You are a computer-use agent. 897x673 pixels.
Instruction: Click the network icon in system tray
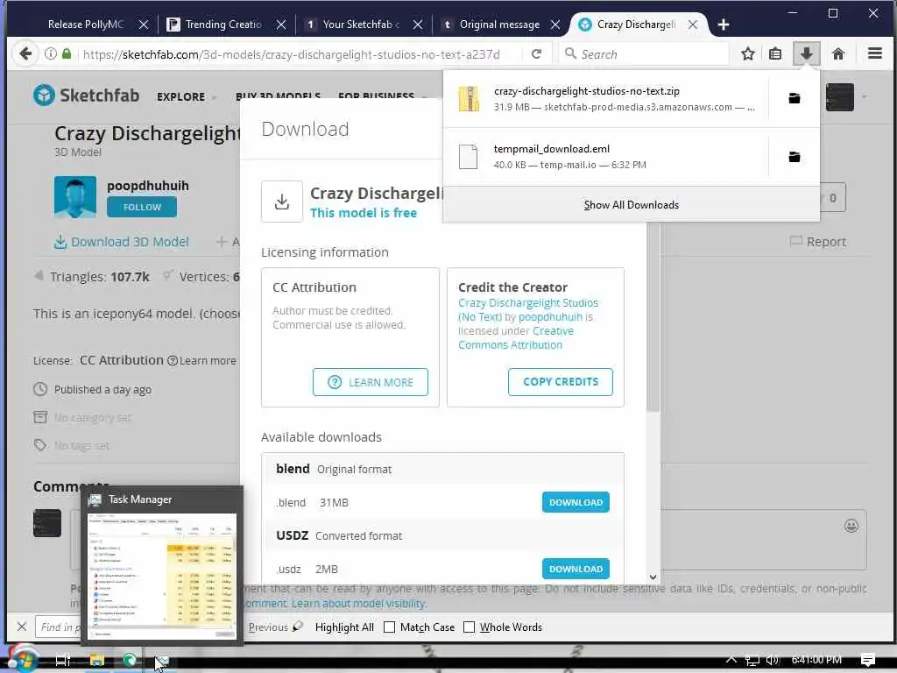pyautogui.click(x=752, y=661)
